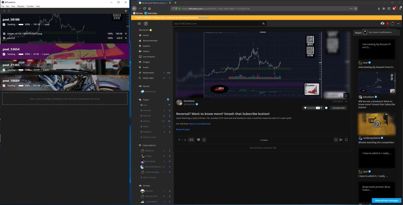The height and width of the screenshot is (205, 403).
Task: Expand the test topics folder chevron
Action: (169, 105)
